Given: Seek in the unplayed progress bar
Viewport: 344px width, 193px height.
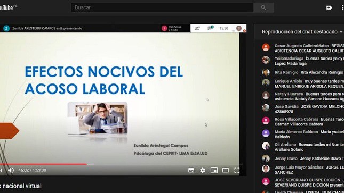Looking at the screenshot, I should [165, 164].
